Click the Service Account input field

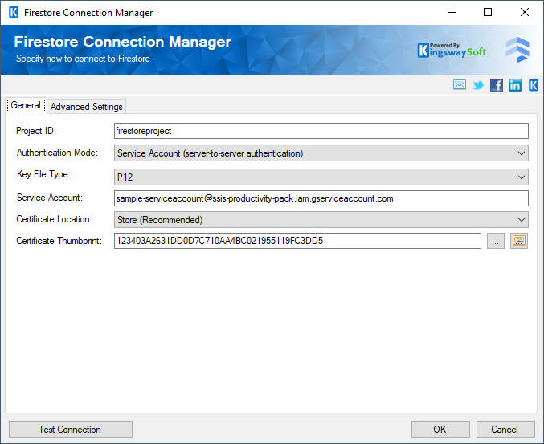tap(321, 198)
